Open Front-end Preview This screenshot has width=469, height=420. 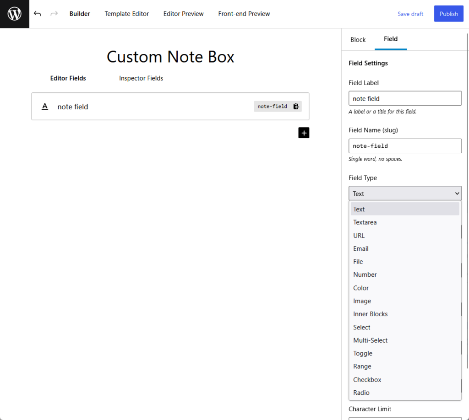(244, 14)
